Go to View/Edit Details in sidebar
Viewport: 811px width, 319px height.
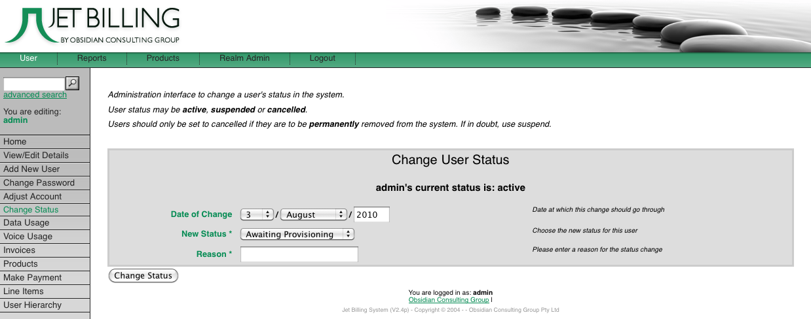point(36,156)
